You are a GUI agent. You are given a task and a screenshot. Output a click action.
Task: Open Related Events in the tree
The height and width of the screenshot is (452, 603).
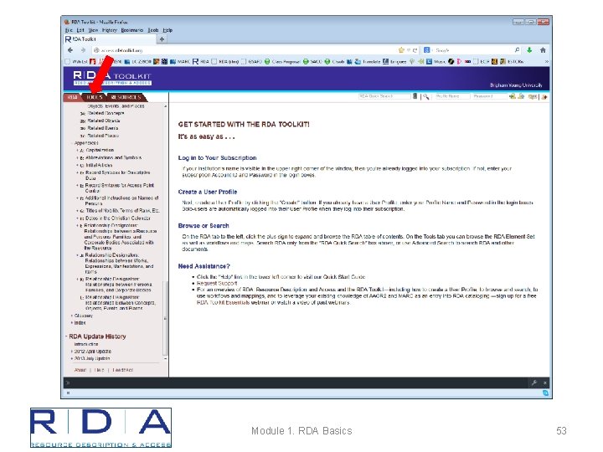[103, 128]
